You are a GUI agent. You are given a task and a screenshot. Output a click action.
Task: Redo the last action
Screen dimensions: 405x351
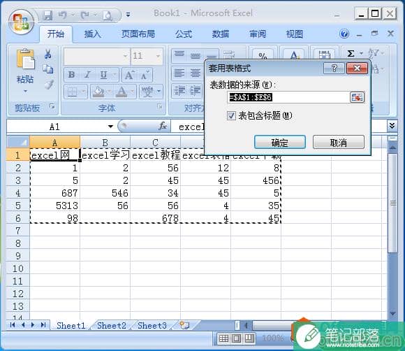[84, 15]
